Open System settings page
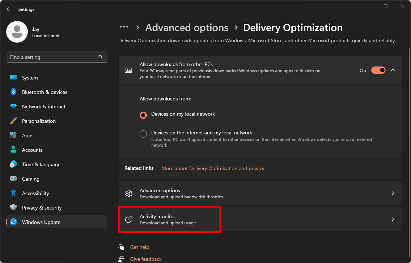Viewport: 411px width, 263px height. [57, 78]
